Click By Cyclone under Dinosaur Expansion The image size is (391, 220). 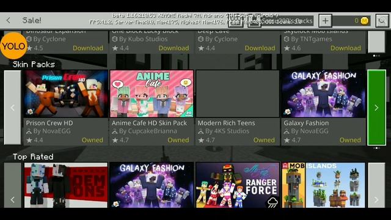49,39
